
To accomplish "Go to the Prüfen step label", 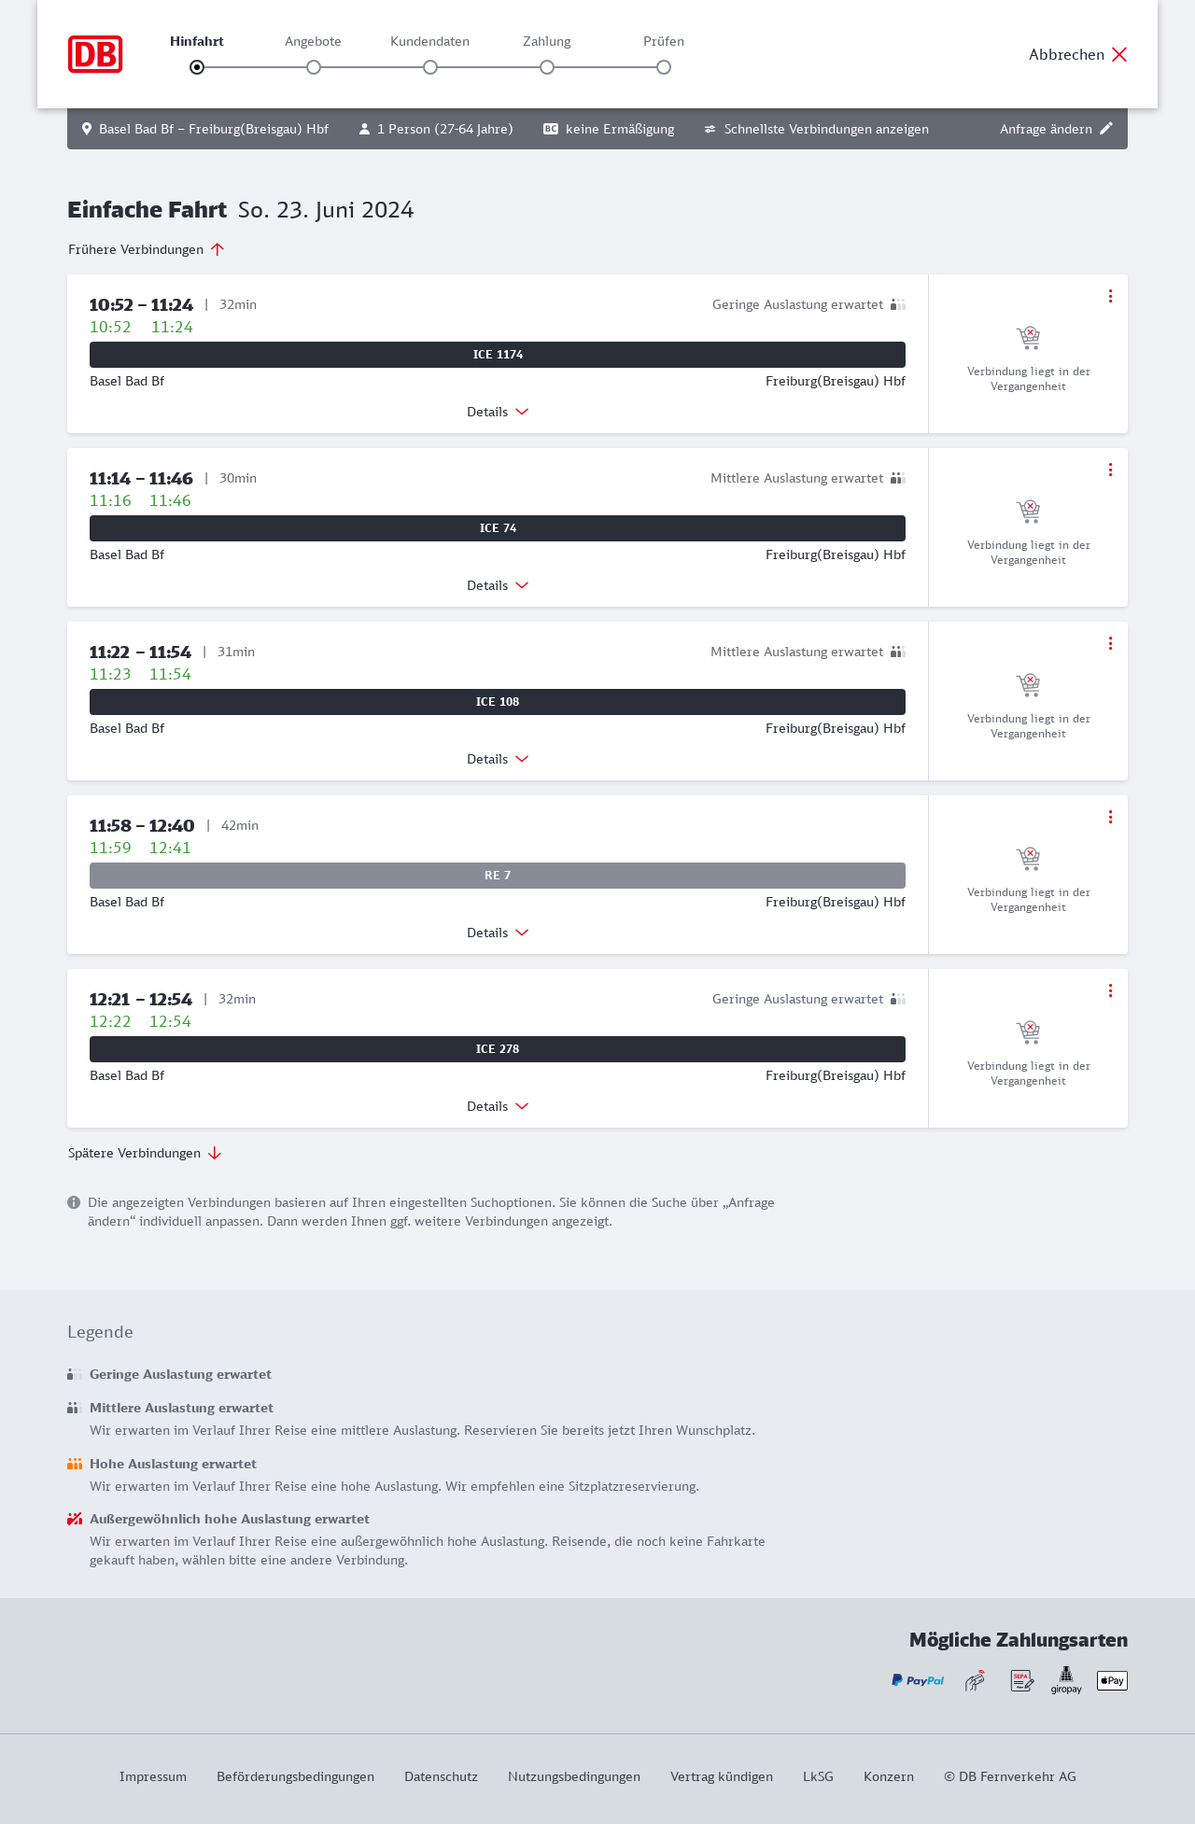I will pos(664,41).
